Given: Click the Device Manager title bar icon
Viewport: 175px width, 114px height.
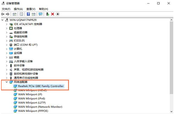Looking at the screenshot, I should point(3,3).
